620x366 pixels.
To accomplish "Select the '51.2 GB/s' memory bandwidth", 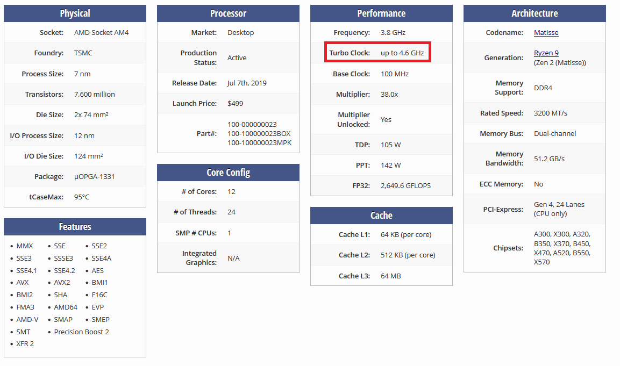I will [549, 159].
